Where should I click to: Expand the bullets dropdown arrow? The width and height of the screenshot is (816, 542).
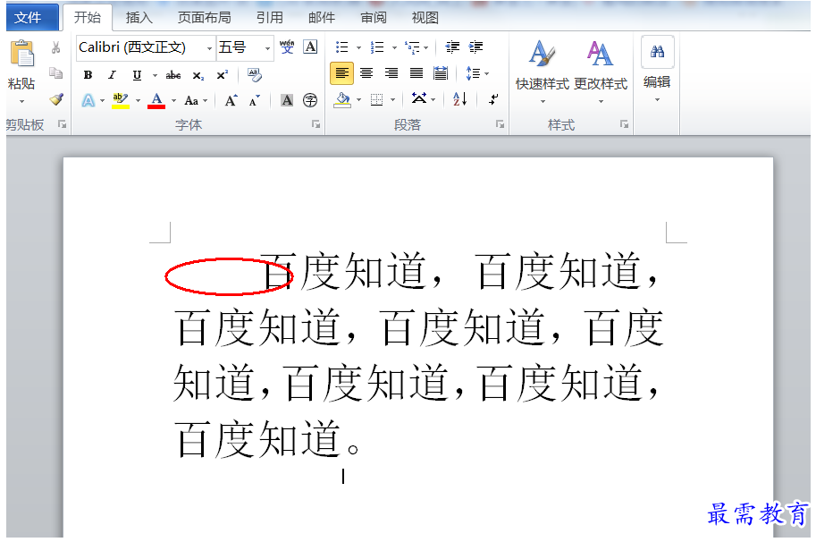point(358,48)
